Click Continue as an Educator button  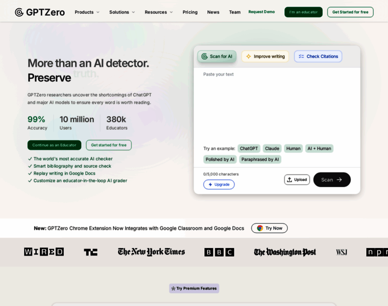[x=54, y=145]
